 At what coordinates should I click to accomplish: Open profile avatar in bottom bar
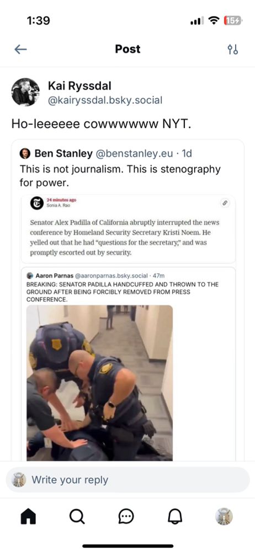point(224,517)
